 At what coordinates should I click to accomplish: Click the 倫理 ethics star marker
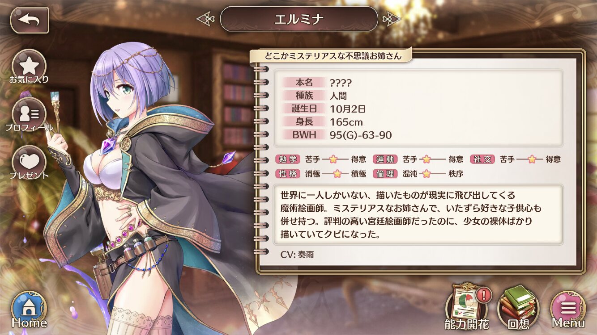click(426, 174)
